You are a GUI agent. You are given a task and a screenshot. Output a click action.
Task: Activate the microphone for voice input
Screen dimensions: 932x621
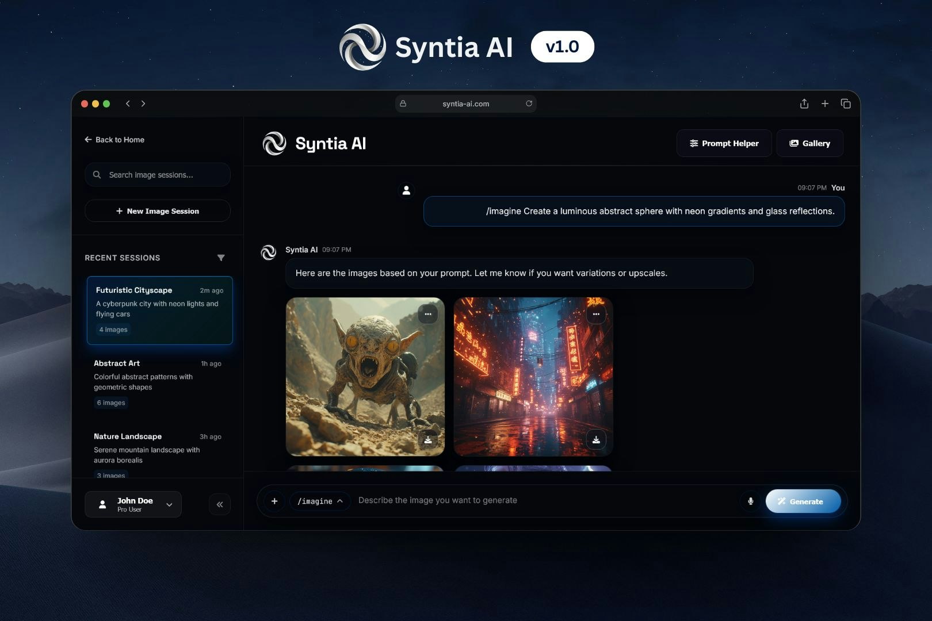[x=750, y=501]
